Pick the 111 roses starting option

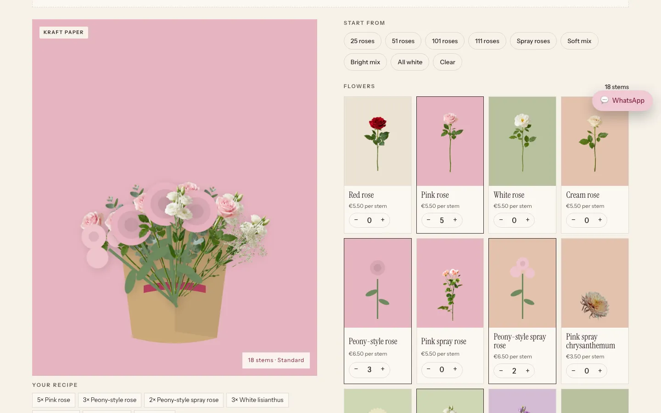(x=487, y=41)
